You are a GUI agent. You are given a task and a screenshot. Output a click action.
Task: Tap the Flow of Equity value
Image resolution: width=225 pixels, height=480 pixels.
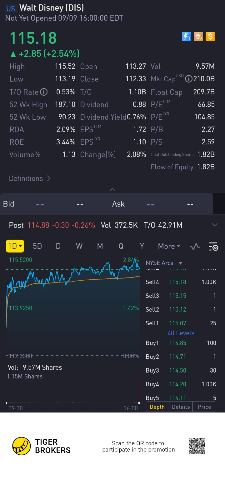pos(206,167)
